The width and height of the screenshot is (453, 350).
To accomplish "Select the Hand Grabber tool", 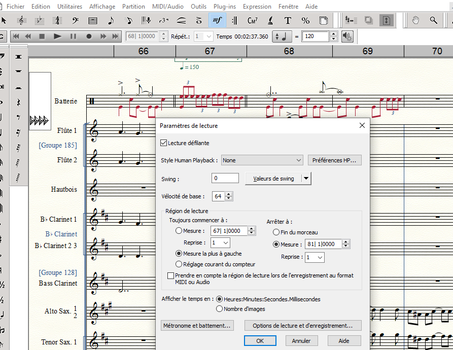I will pyautogui.click(x=415, y=21).
